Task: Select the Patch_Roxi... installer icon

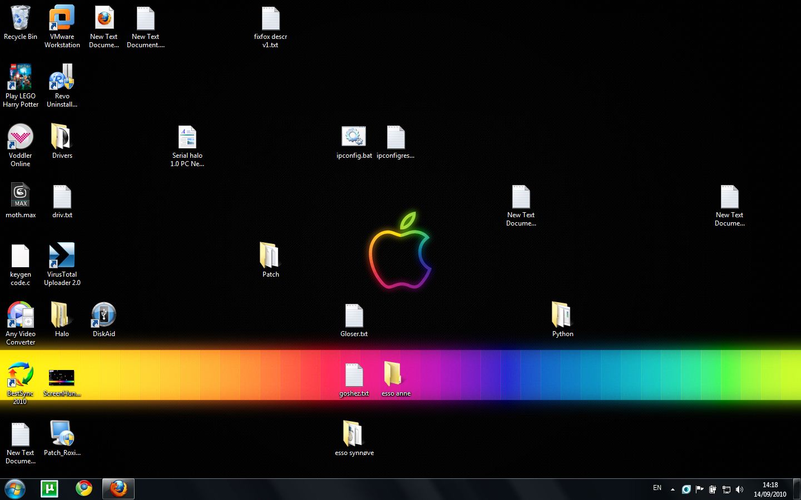Action: [x=62, y=438]
